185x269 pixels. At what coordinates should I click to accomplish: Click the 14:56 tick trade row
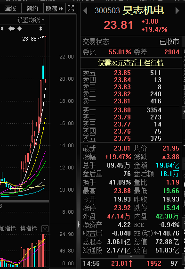pyautogui.click(x=131, y=263)
